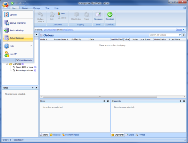This screenshot has width=188, height=143.
Task: Open the Update Online dropdown arrow
Action: (43, 22)
